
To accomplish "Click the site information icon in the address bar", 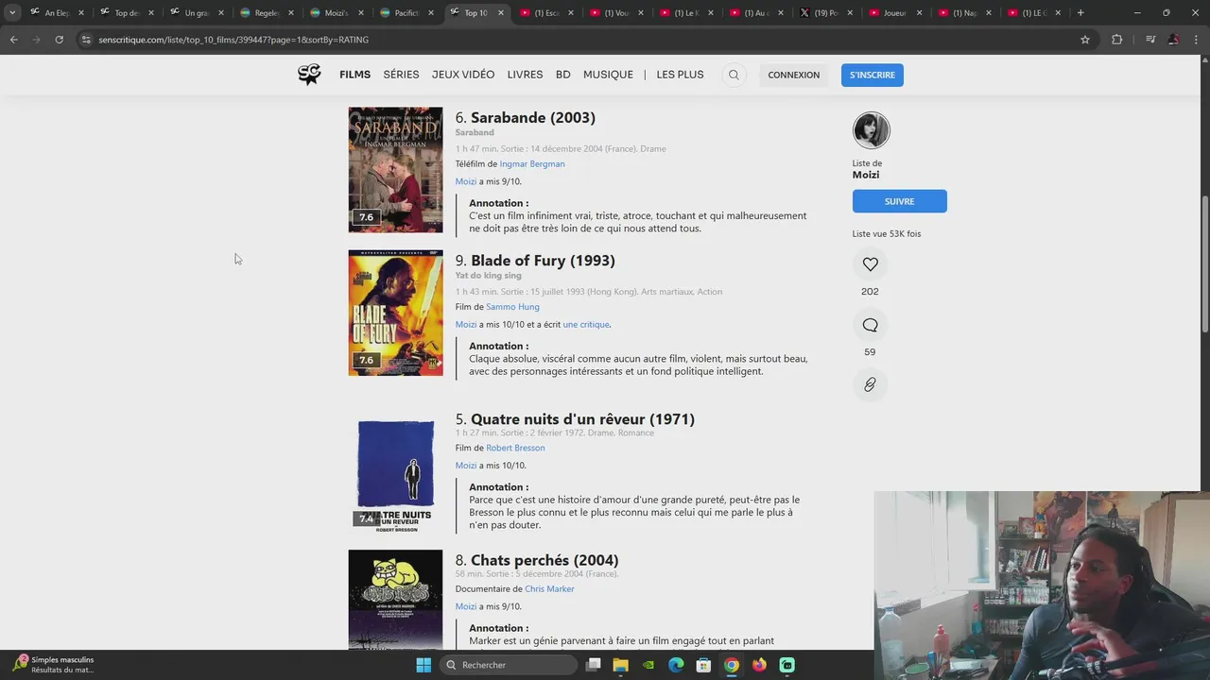I will 86,40.
